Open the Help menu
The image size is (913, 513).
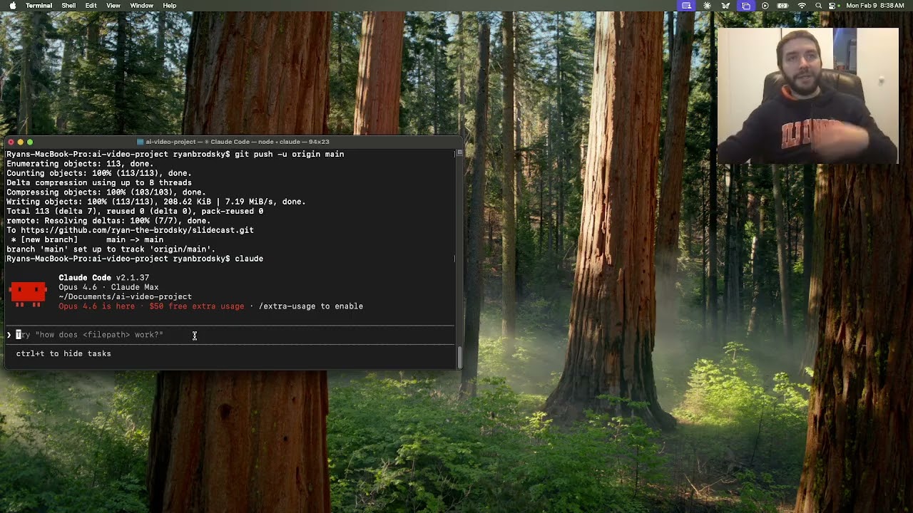pos(170,6)
